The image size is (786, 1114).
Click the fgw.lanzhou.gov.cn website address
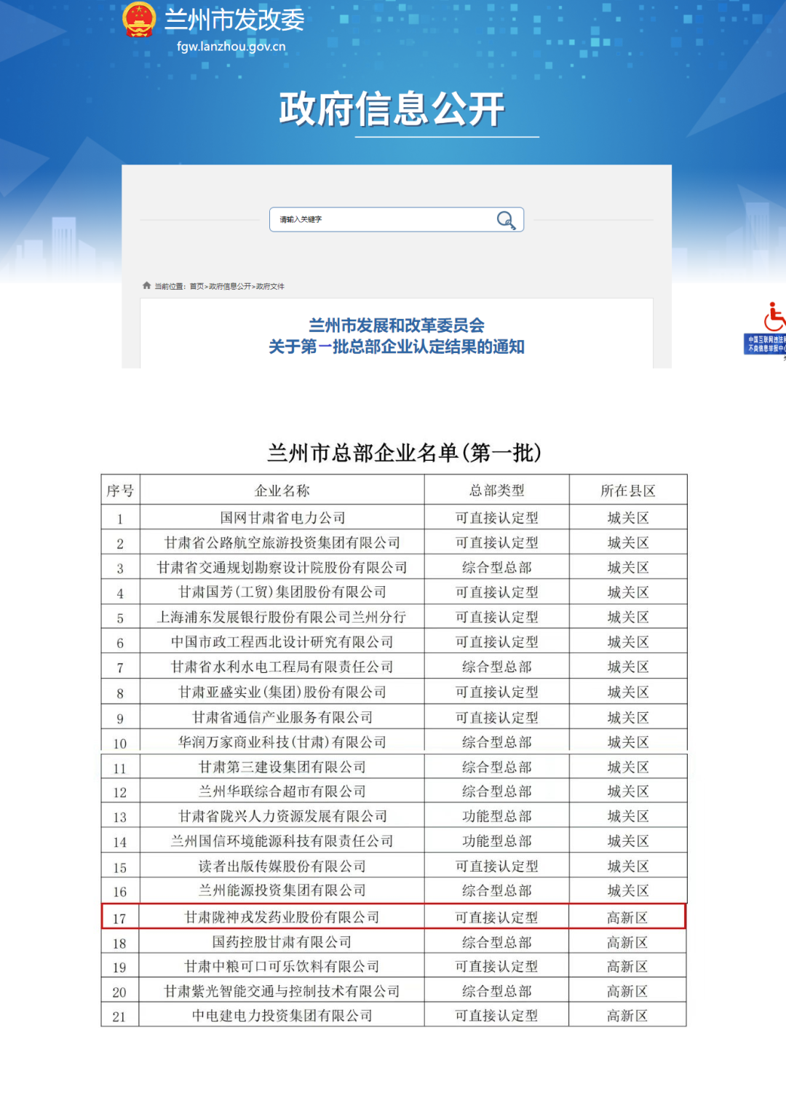[x=231, y=46]
